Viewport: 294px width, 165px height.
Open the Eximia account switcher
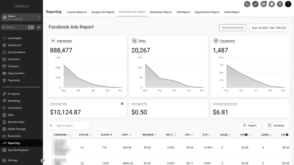[21, 18]
